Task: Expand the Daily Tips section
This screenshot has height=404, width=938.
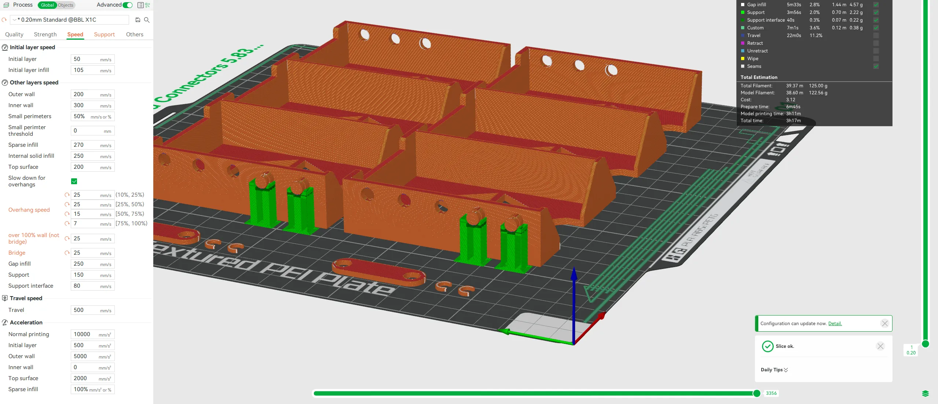Action: pyautogui.click(x=774, y=370)
